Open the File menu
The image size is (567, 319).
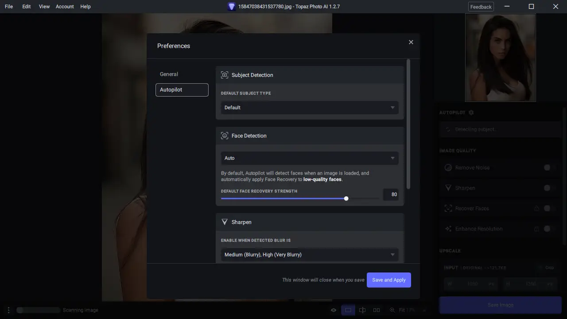[9, 7]
